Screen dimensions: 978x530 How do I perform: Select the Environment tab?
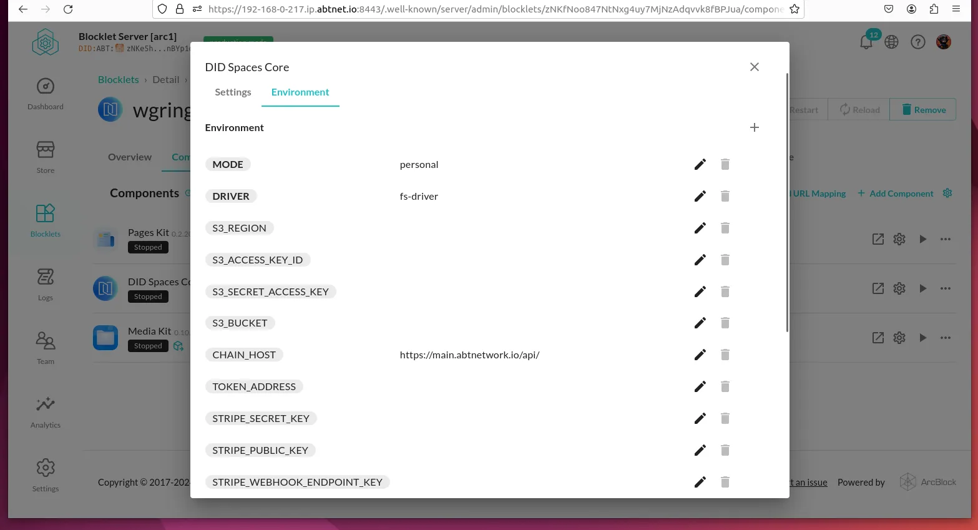pos(300,92)
